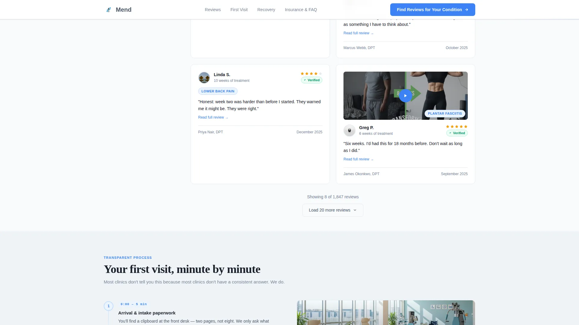Click James Okonkwo, DPT therapist name
Image resolution: width=579 pixels, height=325 pixels.
coord(361,174)
